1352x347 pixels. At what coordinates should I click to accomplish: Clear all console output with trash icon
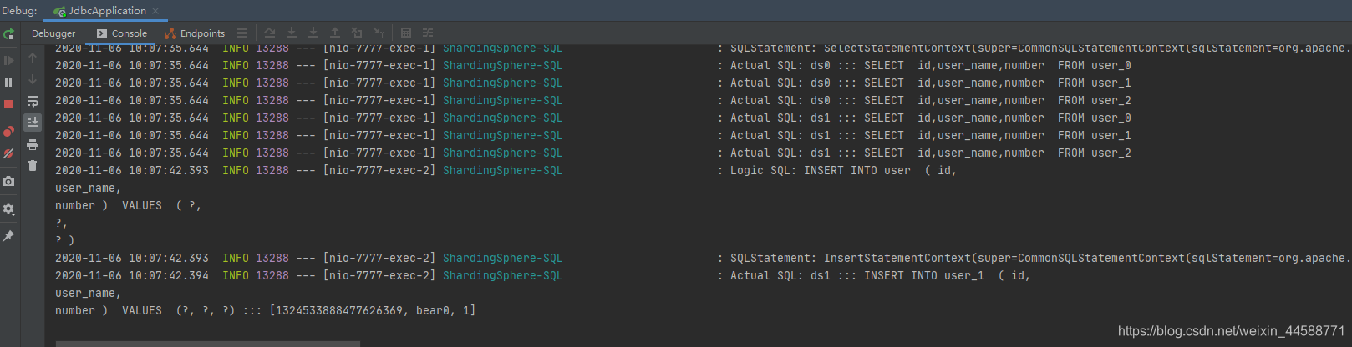pos(33,166)
